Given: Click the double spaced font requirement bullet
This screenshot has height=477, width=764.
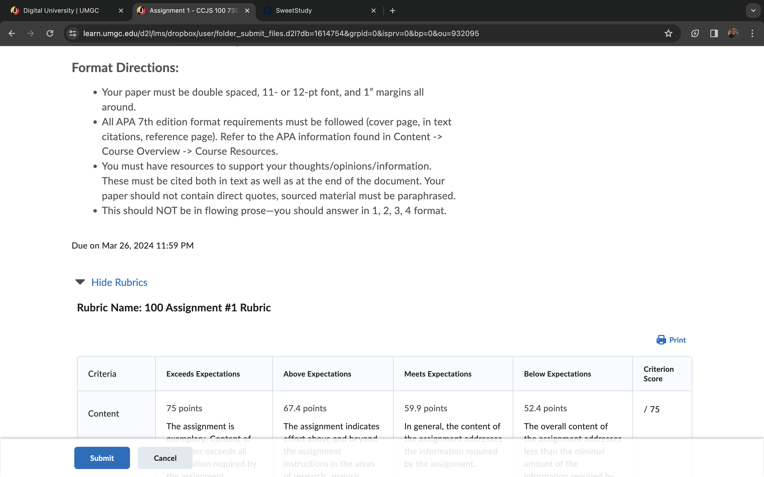Looking at the screenshot, I should click(263, 99).
